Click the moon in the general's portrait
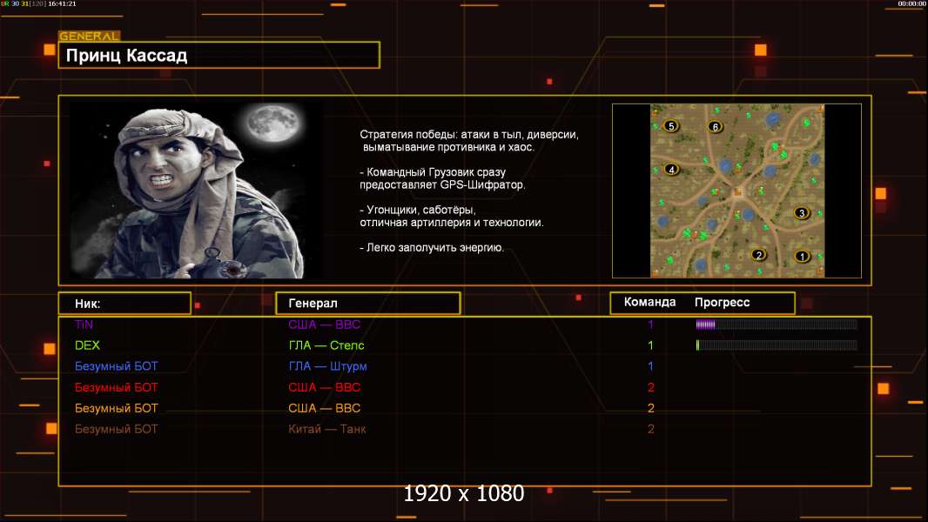The height and width of the screenshot is (522, 928). coord(266,122)
